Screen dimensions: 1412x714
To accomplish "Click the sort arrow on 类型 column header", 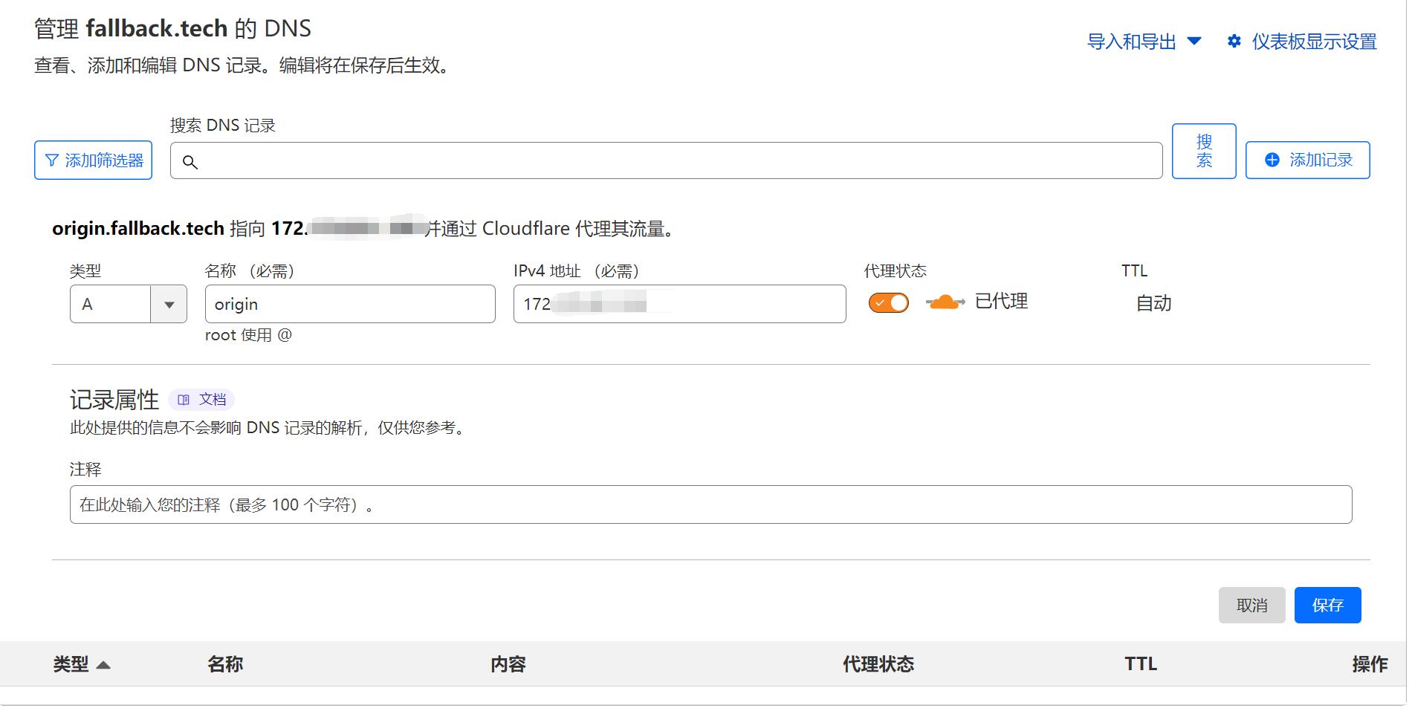I will point(105,664).
